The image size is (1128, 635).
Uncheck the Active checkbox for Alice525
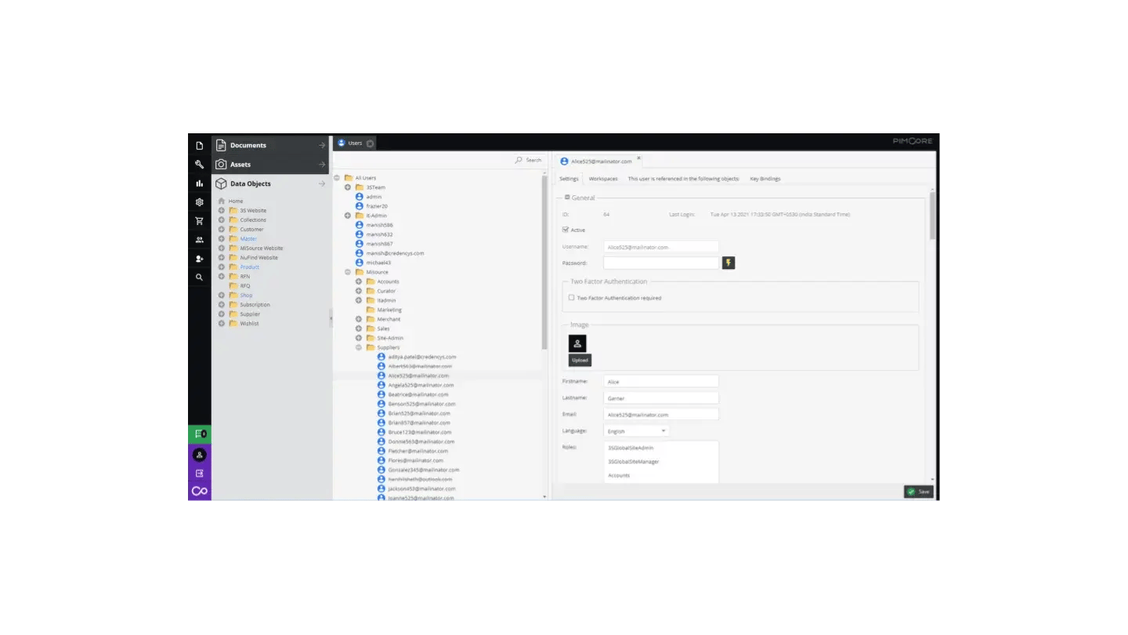566,230
